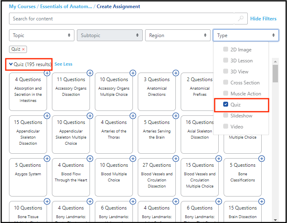287x223 pixels.
Task: Check the 3D View type option
Action: pos(226,71)
